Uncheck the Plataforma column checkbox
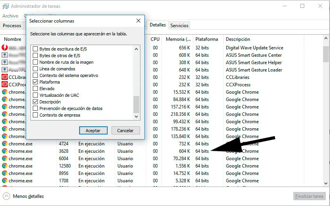 (35, 82)
